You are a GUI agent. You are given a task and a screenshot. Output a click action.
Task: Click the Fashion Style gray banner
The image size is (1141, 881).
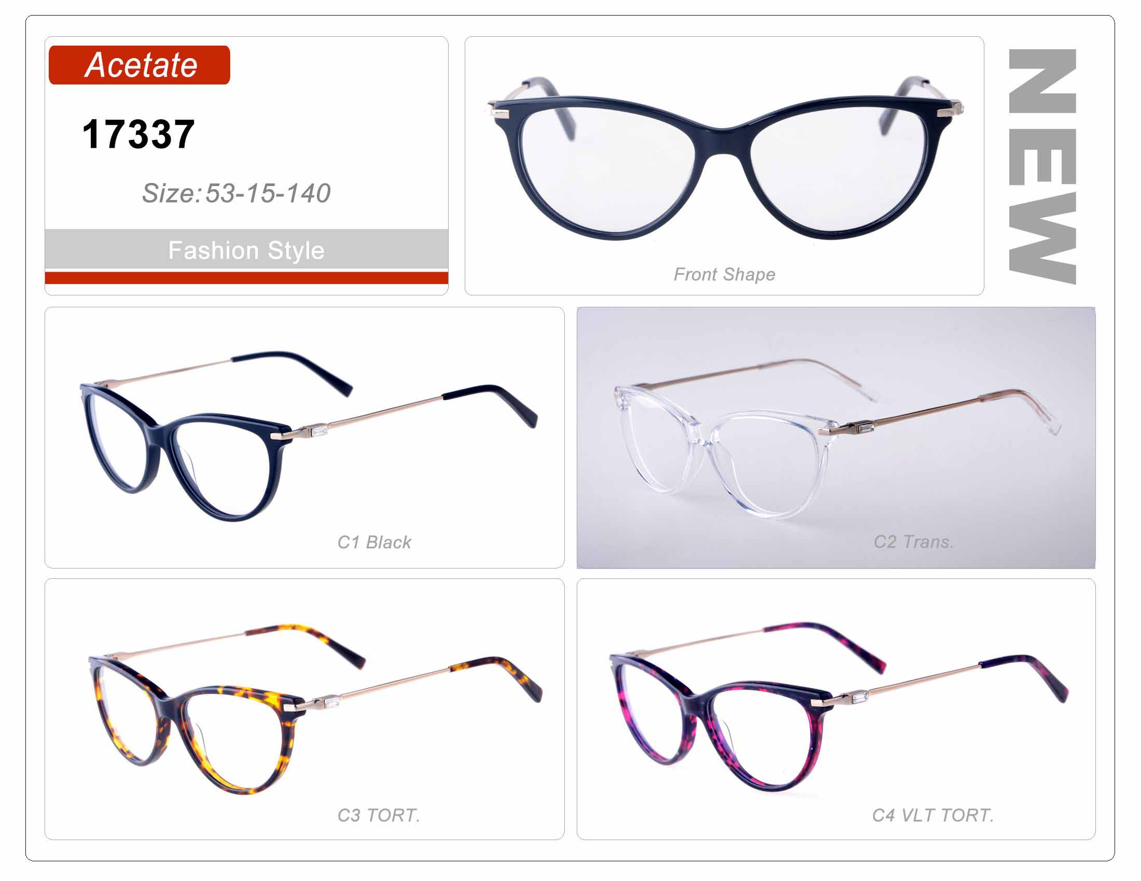(246, 249)
